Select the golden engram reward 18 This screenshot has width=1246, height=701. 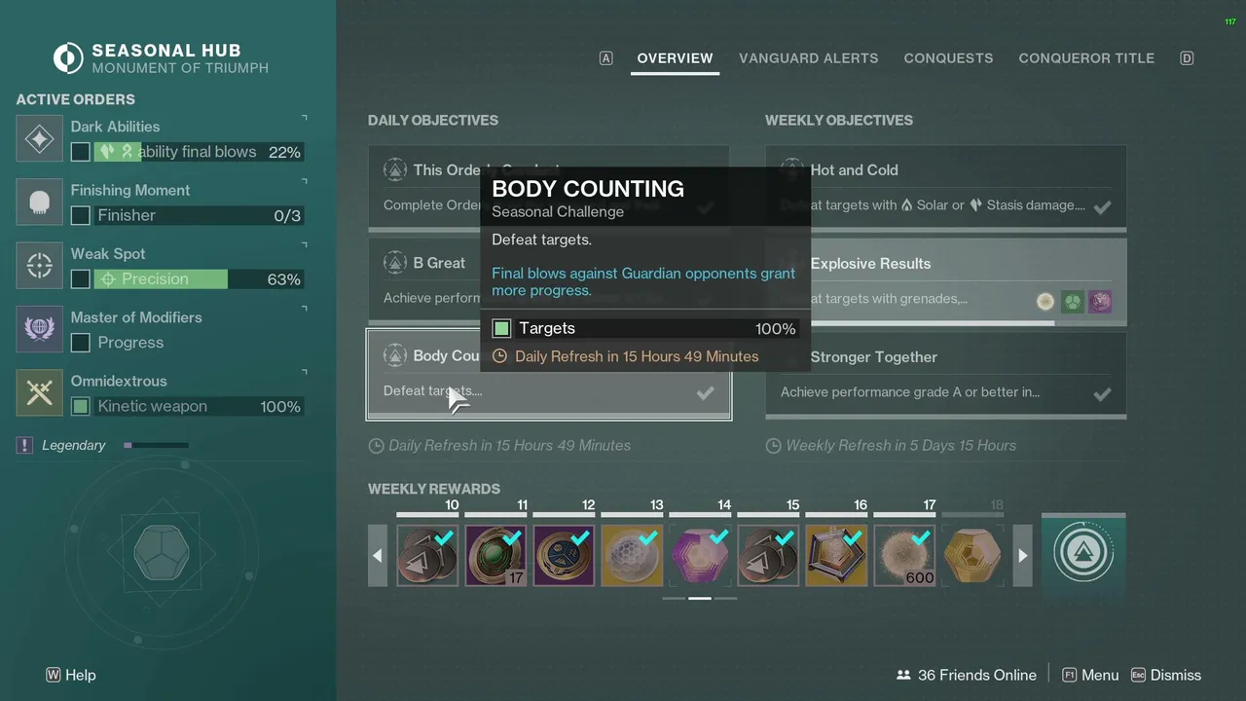click(x=972, y=555)
